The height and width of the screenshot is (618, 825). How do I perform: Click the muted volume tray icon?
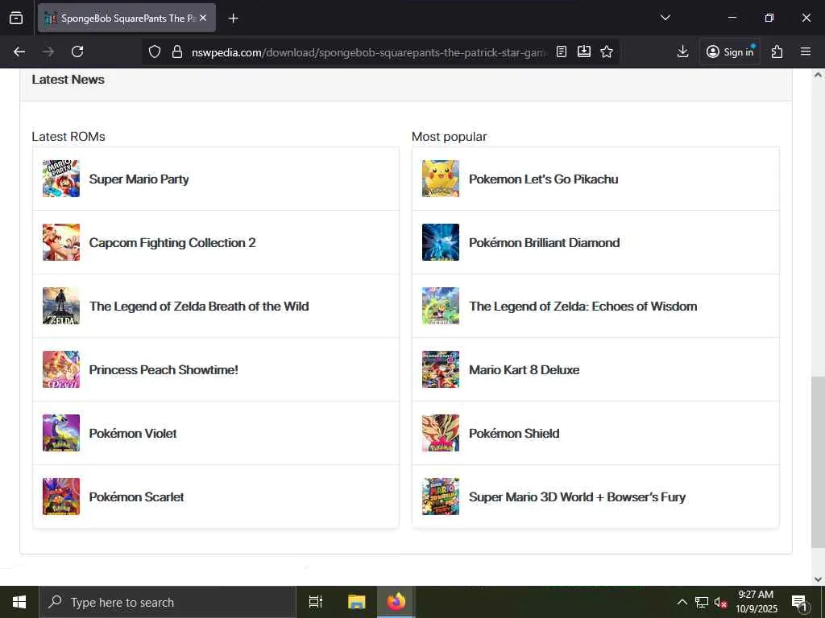tap(721, 602)
